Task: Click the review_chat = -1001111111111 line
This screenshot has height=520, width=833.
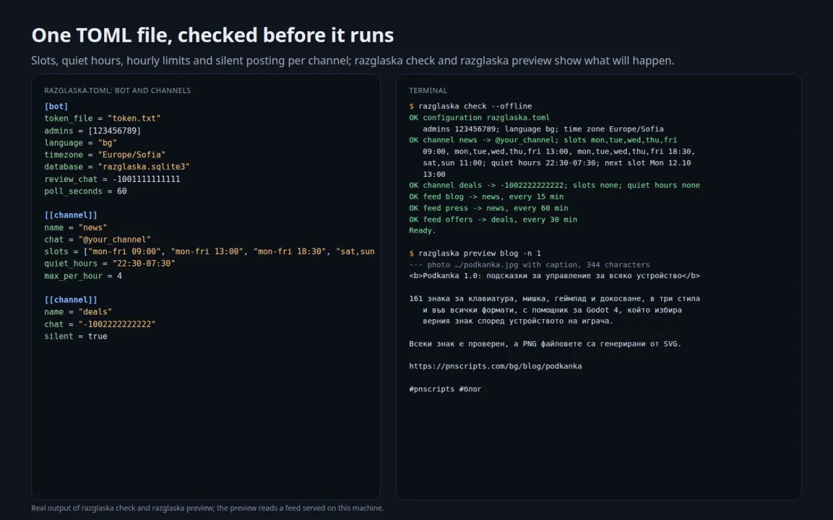Action: coord(112,179)
